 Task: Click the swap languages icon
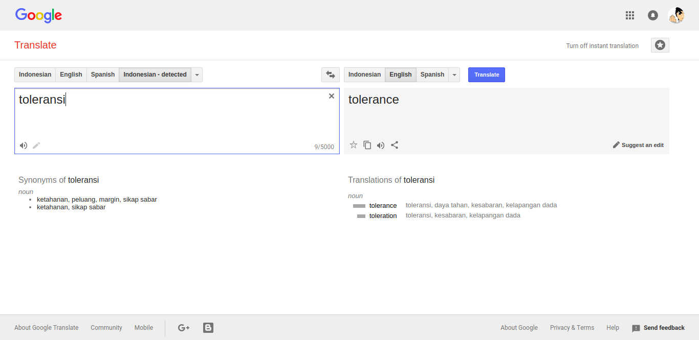[x=330, y=75]
